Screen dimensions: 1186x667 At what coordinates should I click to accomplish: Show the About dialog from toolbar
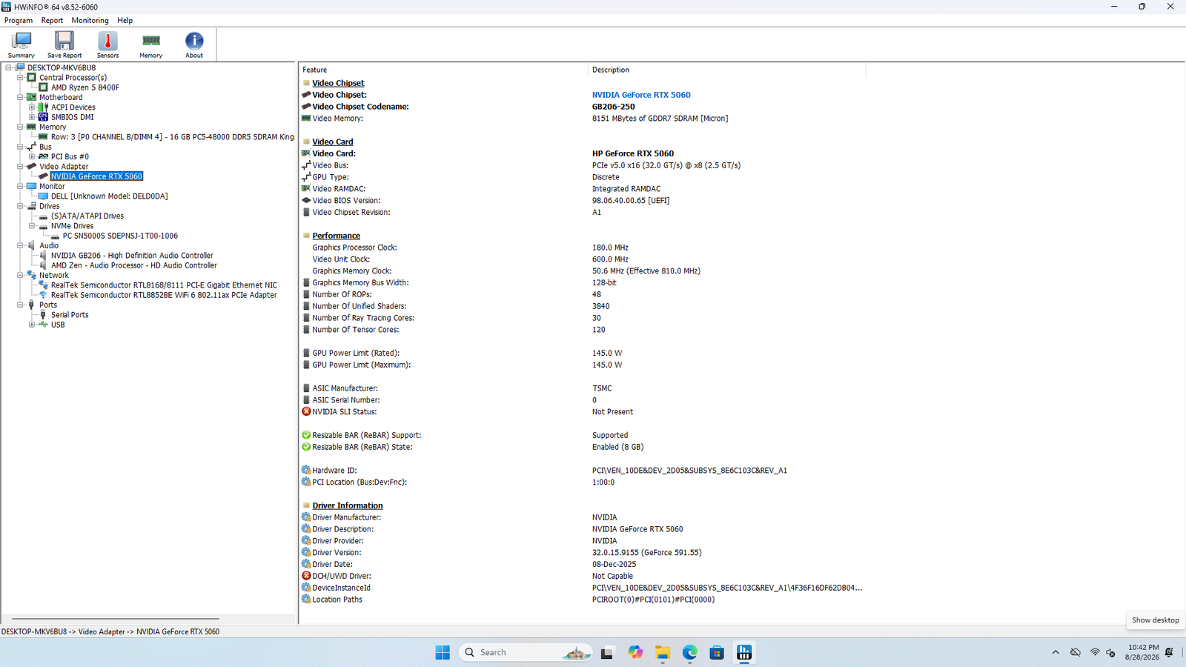point(194,44)
